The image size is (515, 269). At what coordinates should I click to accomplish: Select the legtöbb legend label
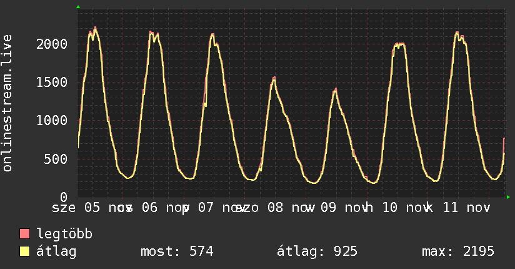point(64,234)
